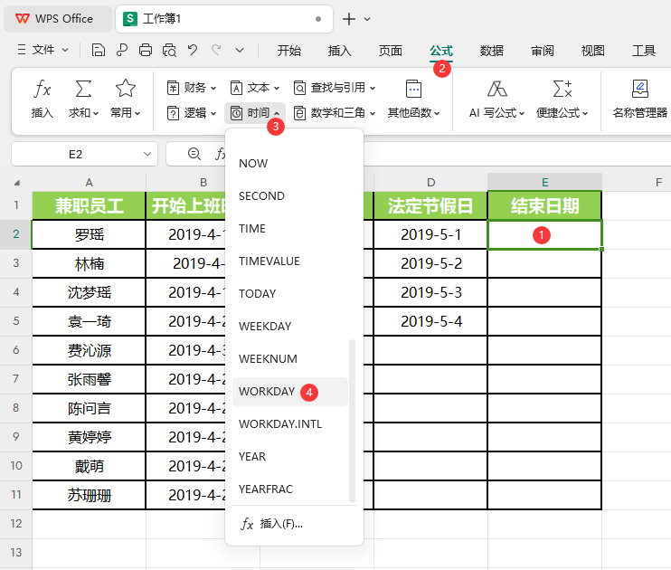Go to the 审阅 ribbon tab
Screen dimensions: 671x570
543,51
